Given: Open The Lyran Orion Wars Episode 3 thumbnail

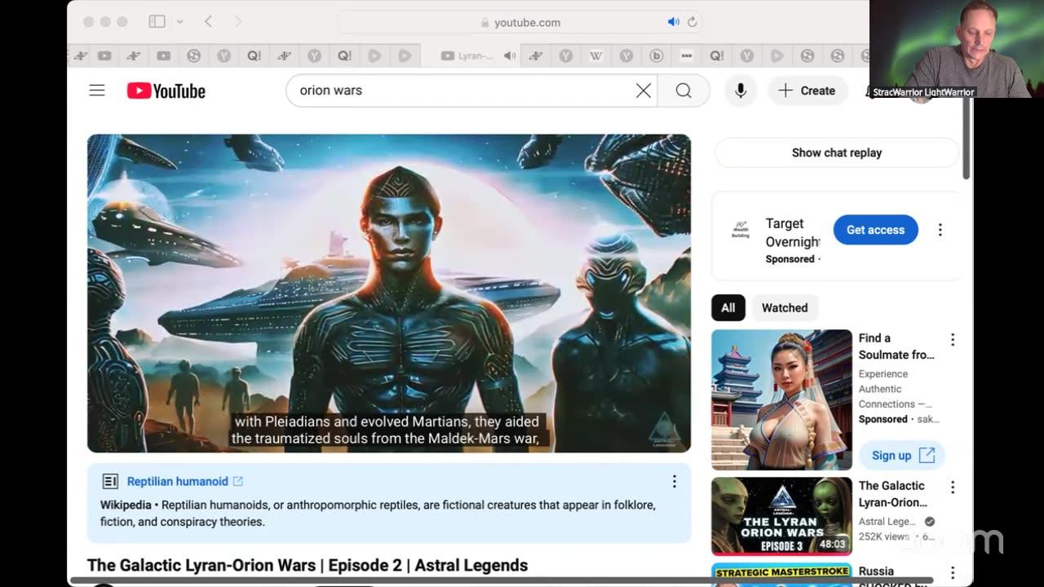Looking at the screenshot, I should (781, 516).
